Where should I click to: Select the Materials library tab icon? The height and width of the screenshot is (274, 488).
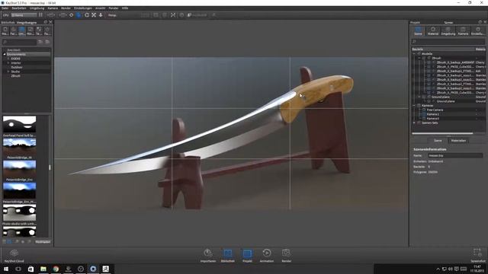pos(5,30)
